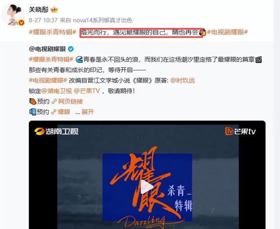Click the mango icon next to first 预约
The height and width of the screenshot is (229, 280).
33,101
